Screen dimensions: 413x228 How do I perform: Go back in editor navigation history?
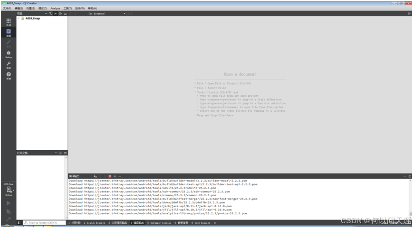[x=71, y=13]
